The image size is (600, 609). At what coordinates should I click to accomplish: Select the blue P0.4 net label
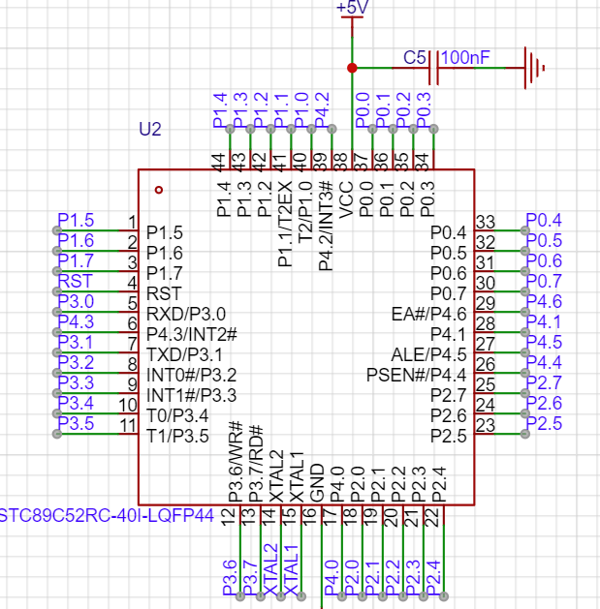coord(544,220)
